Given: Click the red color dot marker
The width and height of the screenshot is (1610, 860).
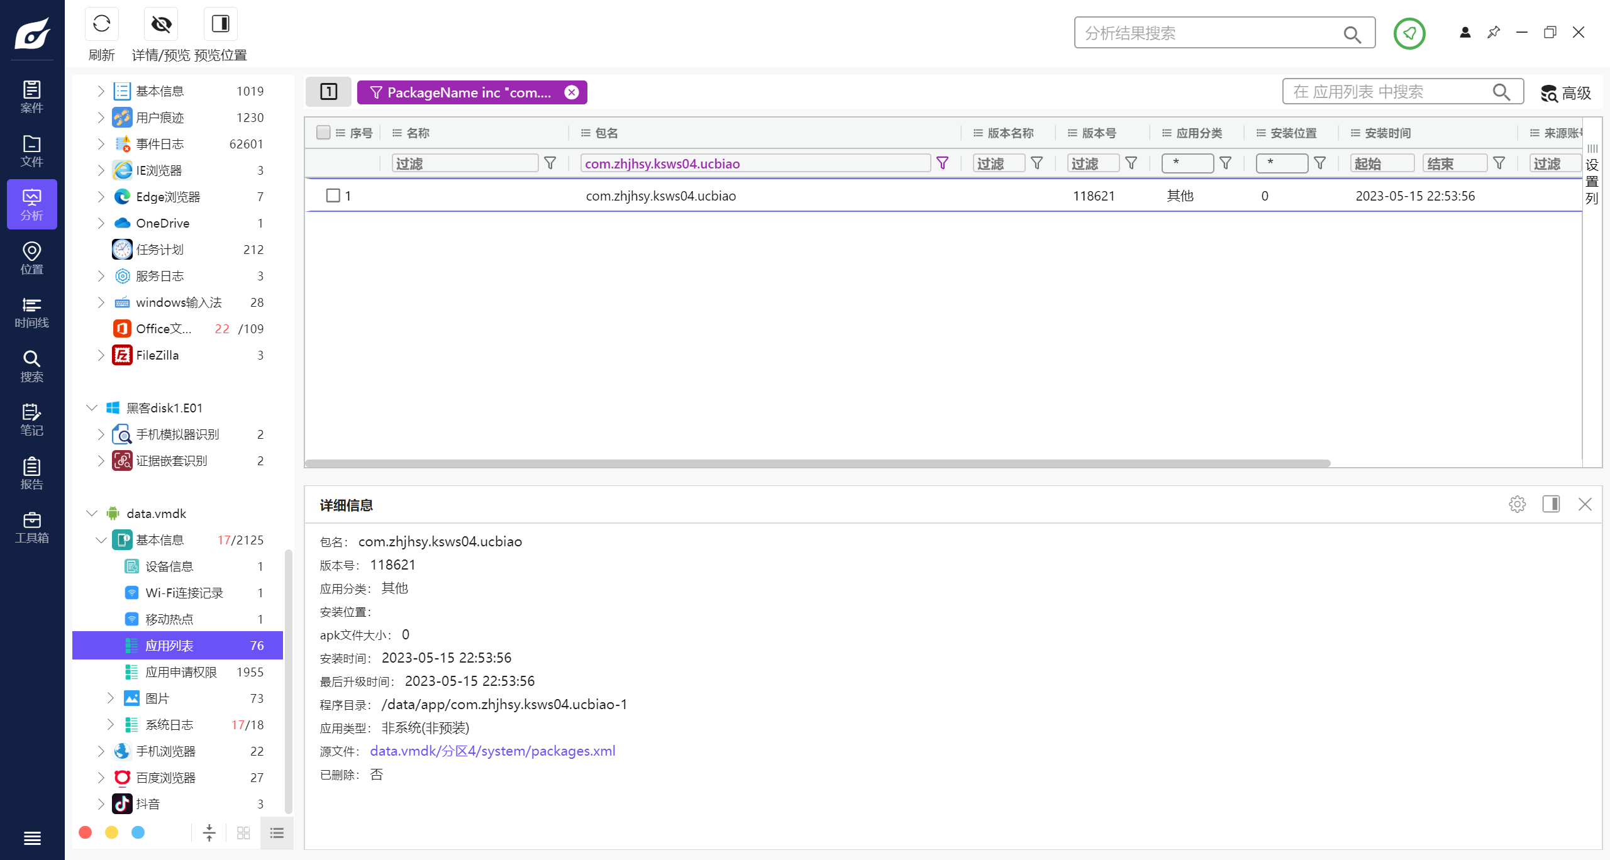Looking at the screenshot, I should pyautogui.click(x=86, y=832).
